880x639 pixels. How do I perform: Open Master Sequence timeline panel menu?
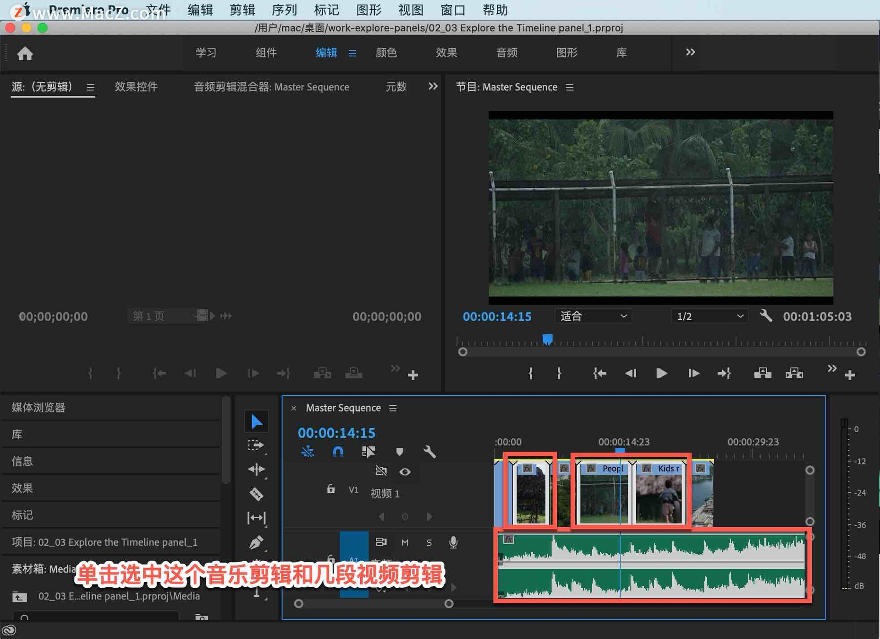point(393,408)
